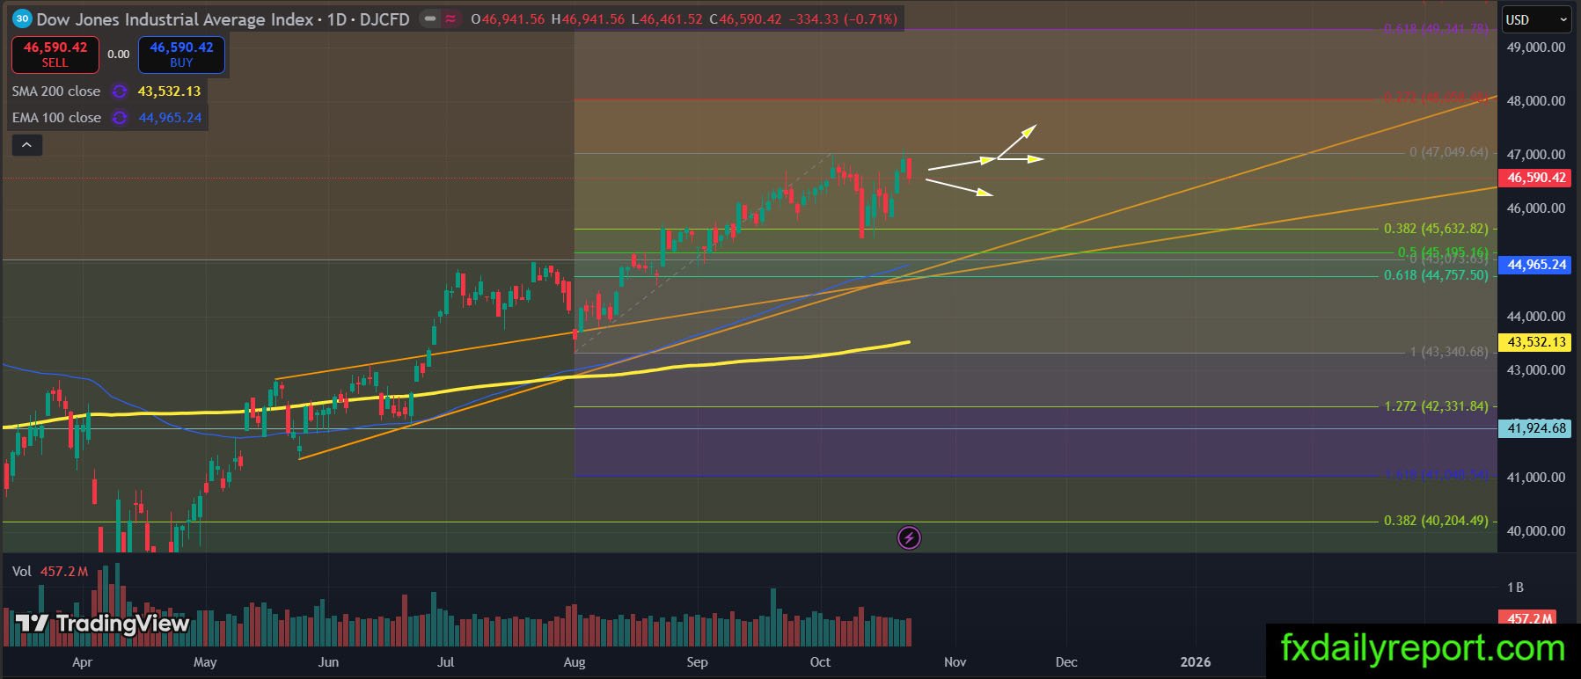
Task: Click the Oct label on the time axis
Action: tap(820, 662)
